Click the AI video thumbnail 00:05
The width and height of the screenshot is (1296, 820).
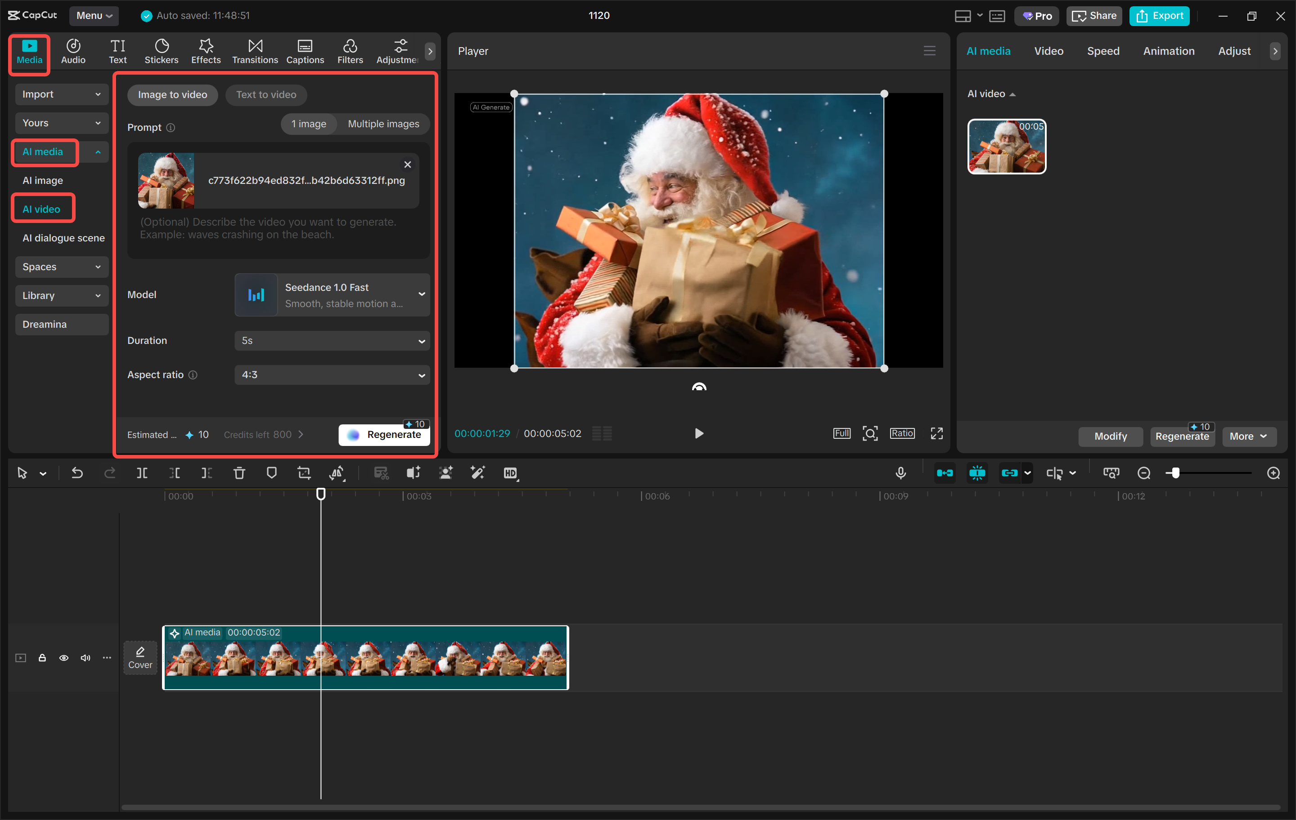(x=1007, y=146)
